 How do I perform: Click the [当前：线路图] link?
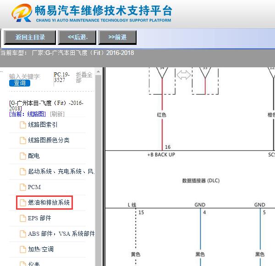pyautogui.click(x=27, y=114)
